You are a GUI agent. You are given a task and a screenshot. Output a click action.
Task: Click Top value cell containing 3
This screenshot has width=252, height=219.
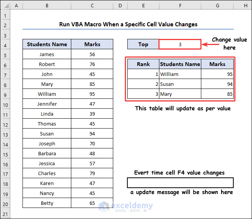[180, 44]
